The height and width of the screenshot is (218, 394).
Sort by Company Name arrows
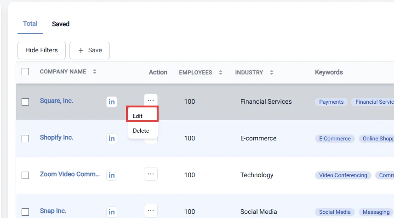[95, 72]
